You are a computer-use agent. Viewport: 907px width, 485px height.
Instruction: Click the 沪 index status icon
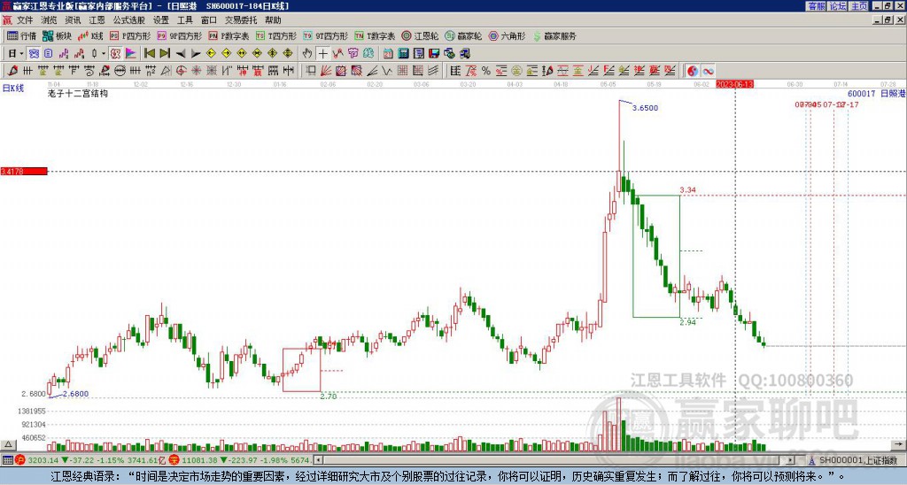coord(21,460)
